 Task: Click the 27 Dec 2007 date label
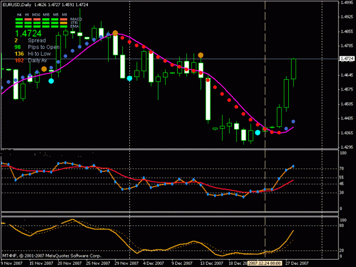pyautogui.click(x=297, y=263)
